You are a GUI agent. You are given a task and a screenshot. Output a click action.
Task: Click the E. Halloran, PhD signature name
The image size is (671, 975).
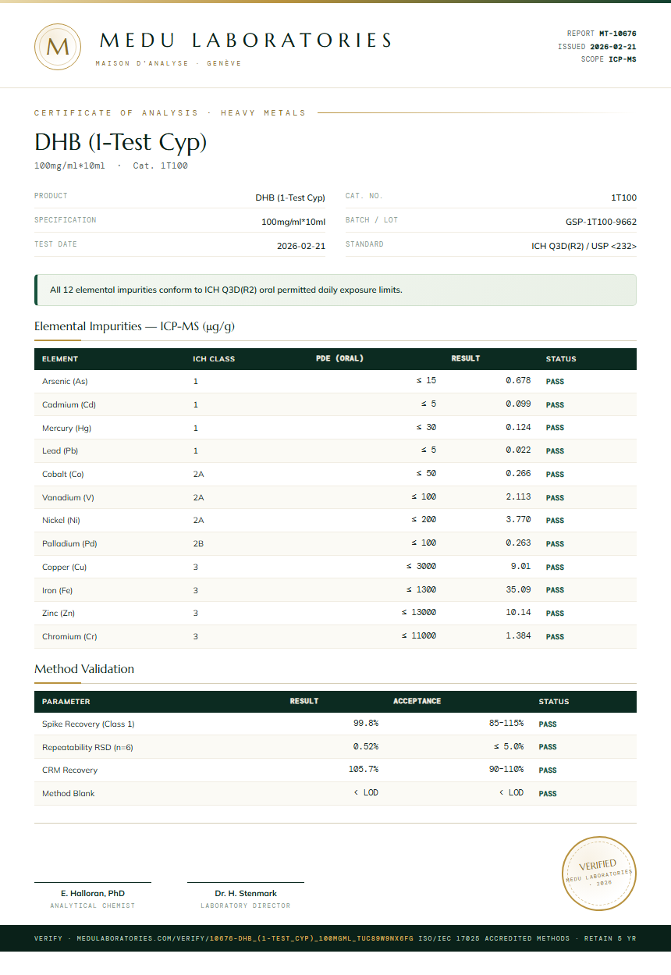click(93, 893)
